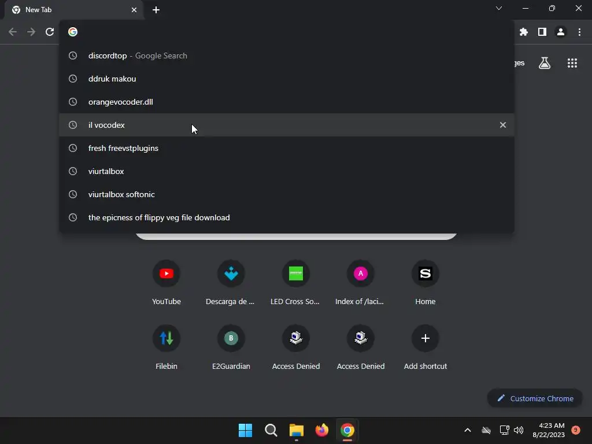The height and width of the screenshot is (444, 592).
Task: Open the Home shortcut
Action: point(425,283)
